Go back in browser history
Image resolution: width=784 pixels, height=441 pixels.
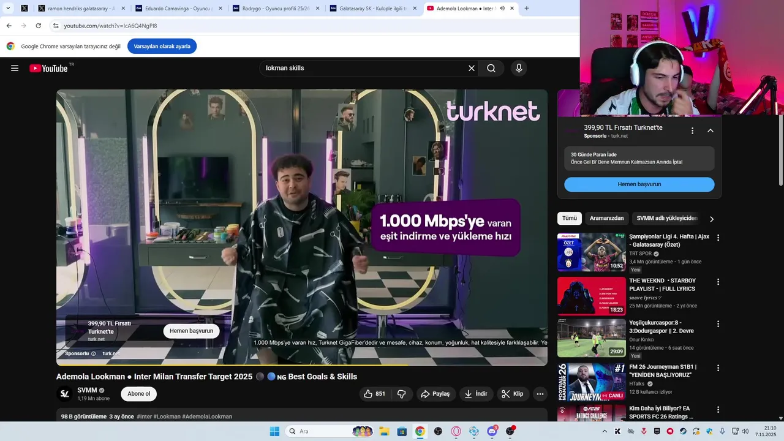[x=9, y=26]
